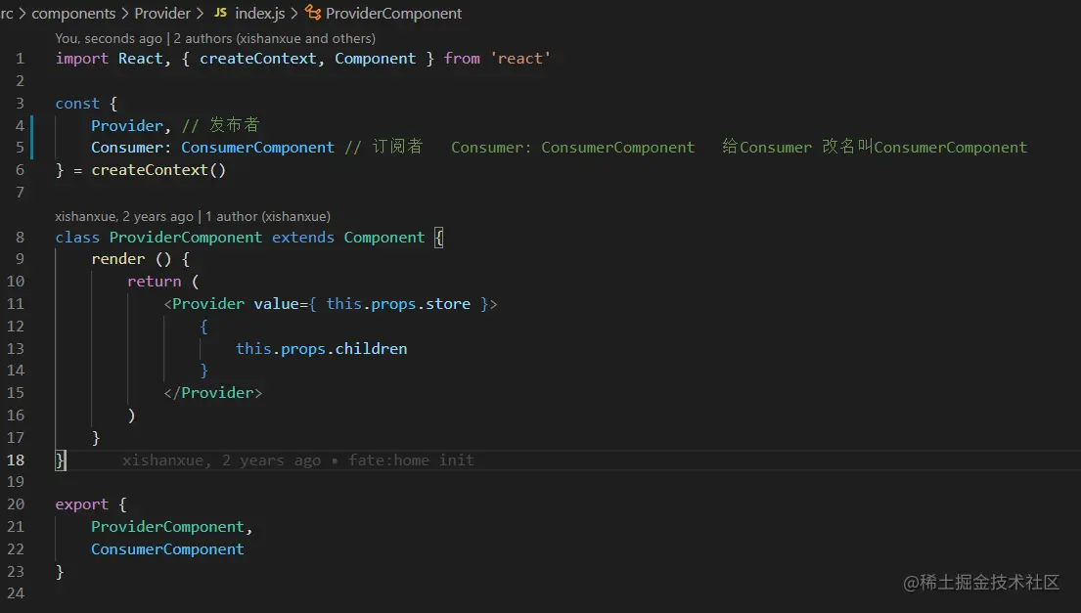Select index.js in the breadcrumb
Viewport: 1081px width, 613px height.
260,13
